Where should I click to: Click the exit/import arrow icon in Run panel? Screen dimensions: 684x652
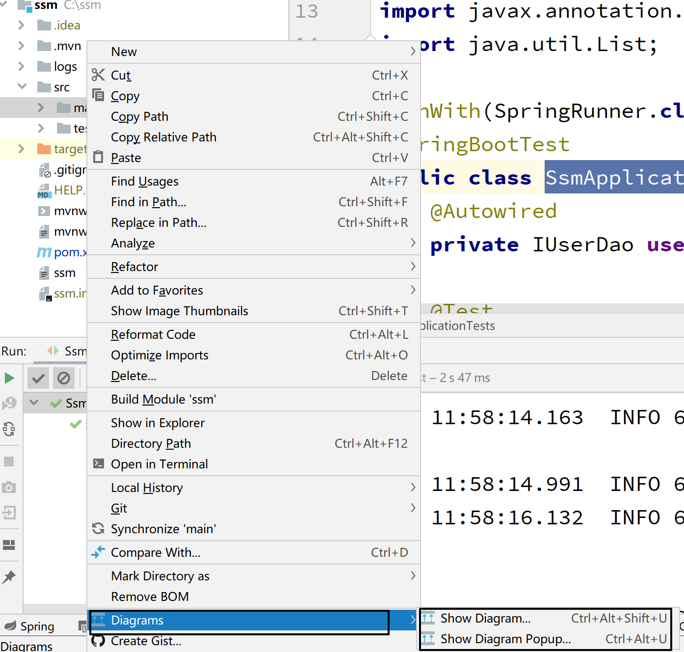pos(9,513)
